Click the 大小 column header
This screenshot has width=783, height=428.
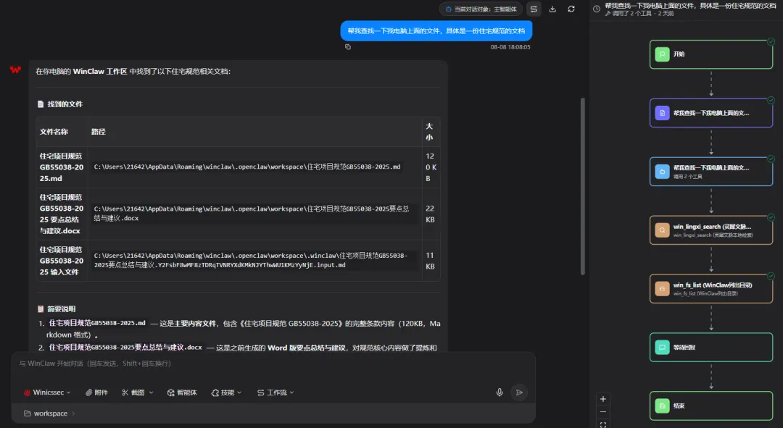pos(429,132)
